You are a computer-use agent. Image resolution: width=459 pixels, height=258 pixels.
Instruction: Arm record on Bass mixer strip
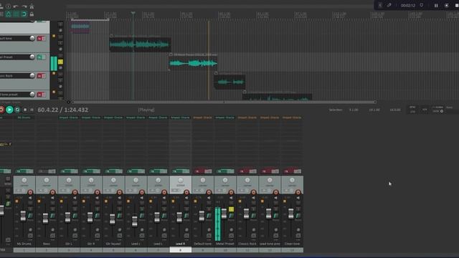pyautogui.click(x=52, y=192)
